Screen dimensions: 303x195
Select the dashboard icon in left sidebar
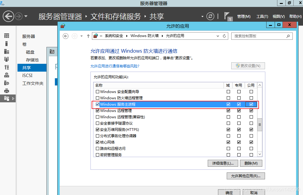[7, 36]
